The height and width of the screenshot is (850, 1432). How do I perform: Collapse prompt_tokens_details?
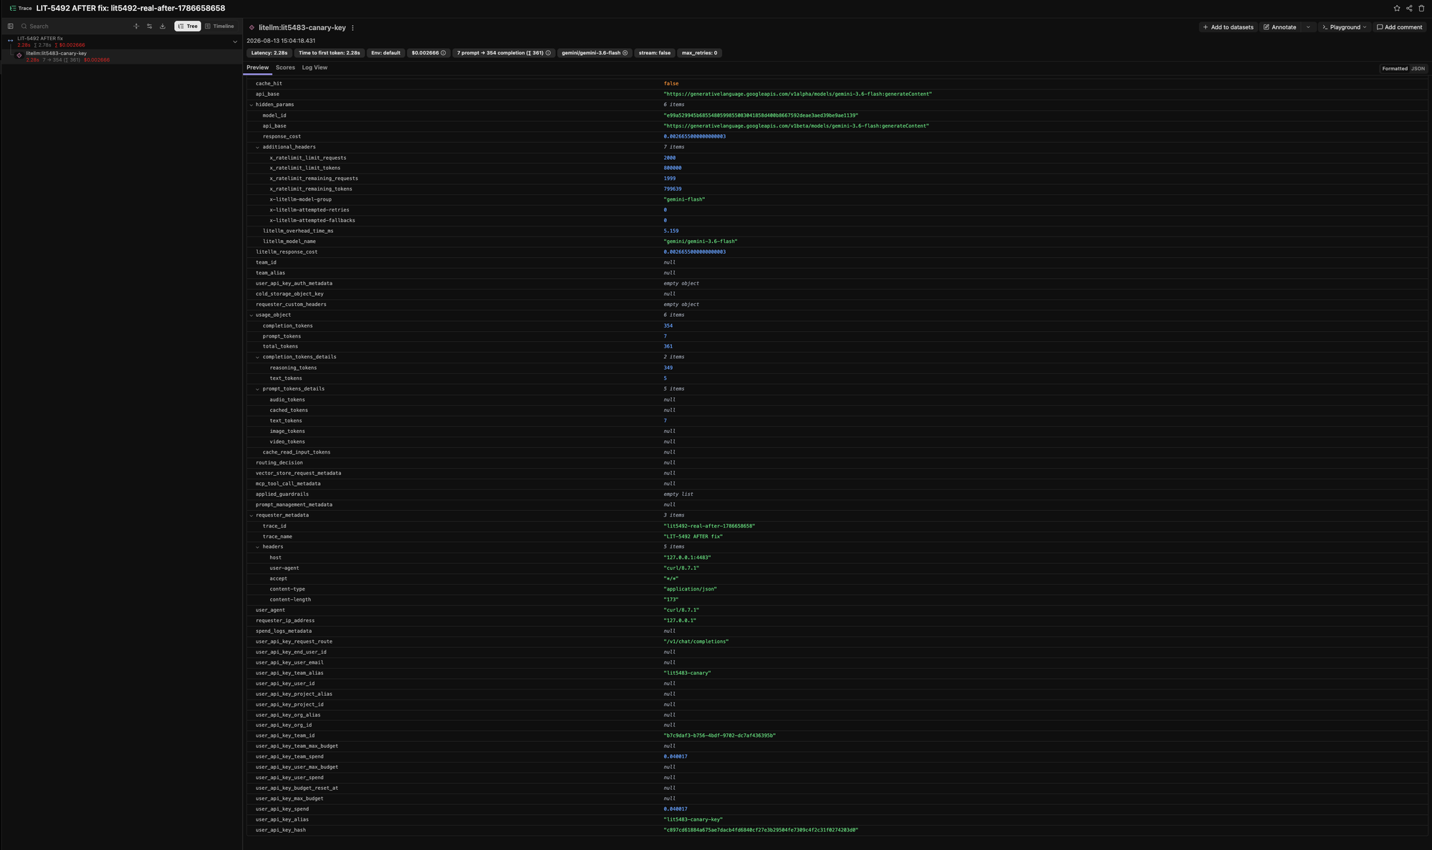tap(258, 389)
